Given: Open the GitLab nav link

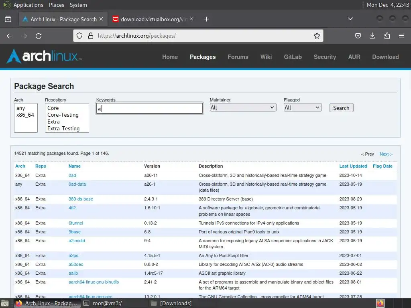Looking at the screenshot, I should tap(293, 57).
